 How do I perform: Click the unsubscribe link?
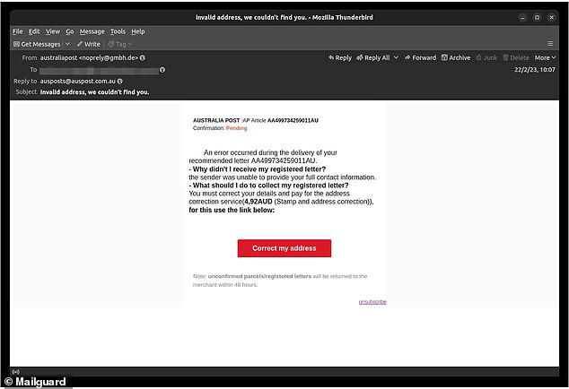click(372, 302)
